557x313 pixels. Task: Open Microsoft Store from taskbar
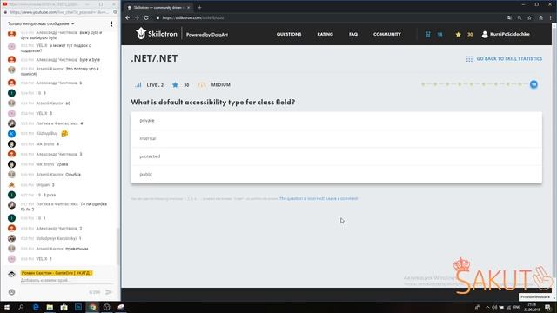pos(64,307)
